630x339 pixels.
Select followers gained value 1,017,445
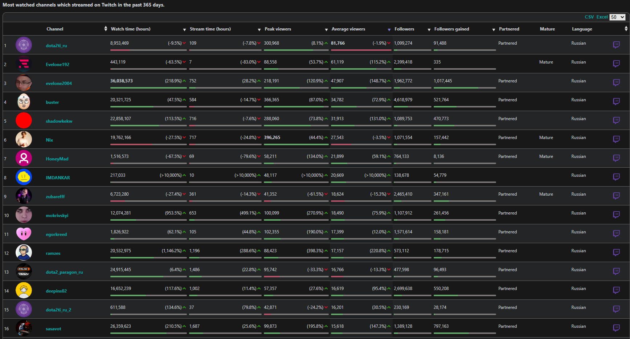click(x=443, y=81)
